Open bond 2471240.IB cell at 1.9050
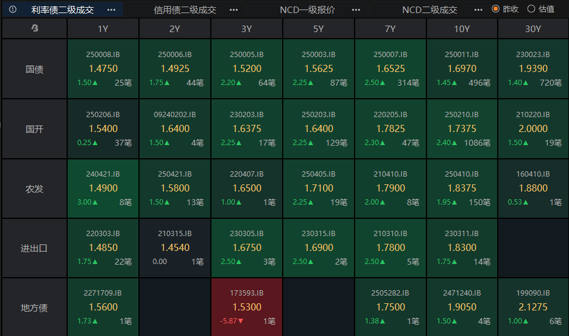This screenshot has height=336, width=569. coord(462,307)
